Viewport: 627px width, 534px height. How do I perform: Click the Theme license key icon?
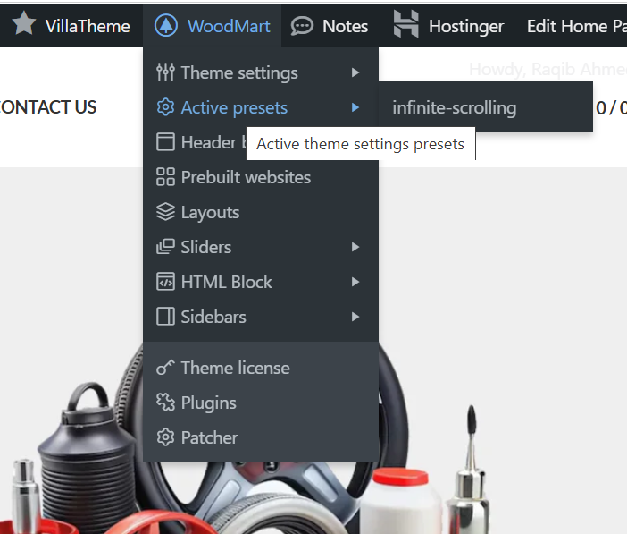point(165,368)
